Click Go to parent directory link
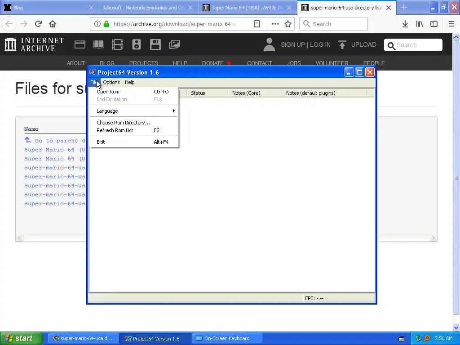 (x=55, y=141)
